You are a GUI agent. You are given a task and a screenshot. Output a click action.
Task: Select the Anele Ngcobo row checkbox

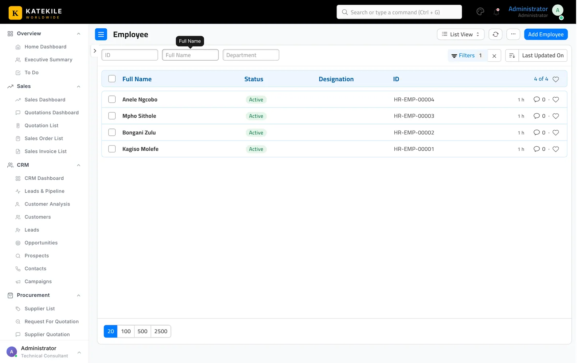click(112, 99)
